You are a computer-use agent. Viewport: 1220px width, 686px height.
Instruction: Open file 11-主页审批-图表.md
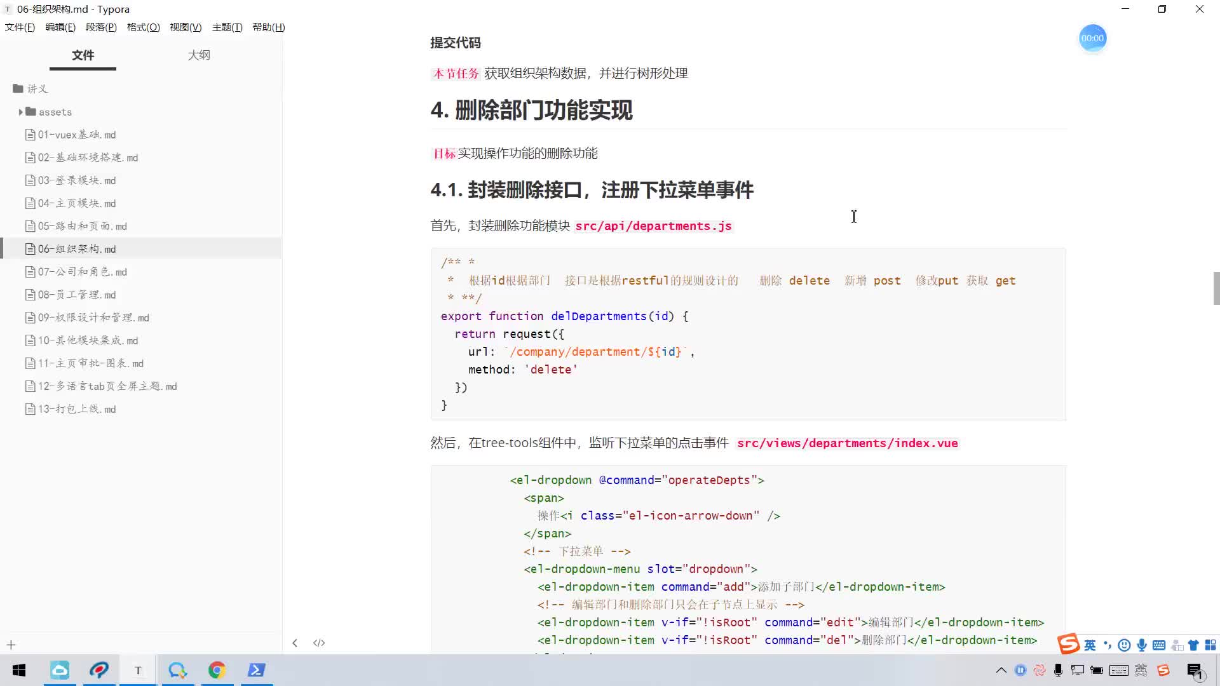pos(85,363)
